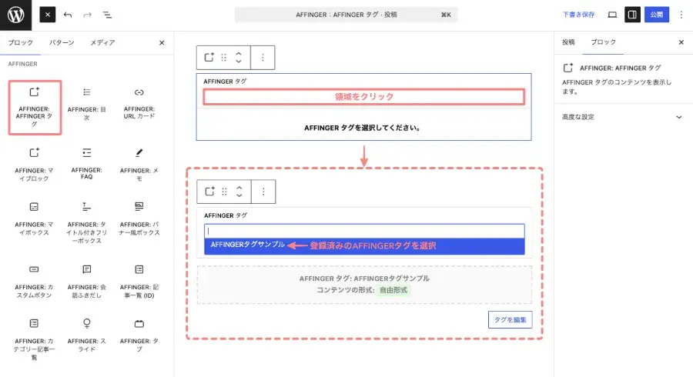
Task: Insert the AFFINGER: 会話ふきだし block
Action: (86, 282)
